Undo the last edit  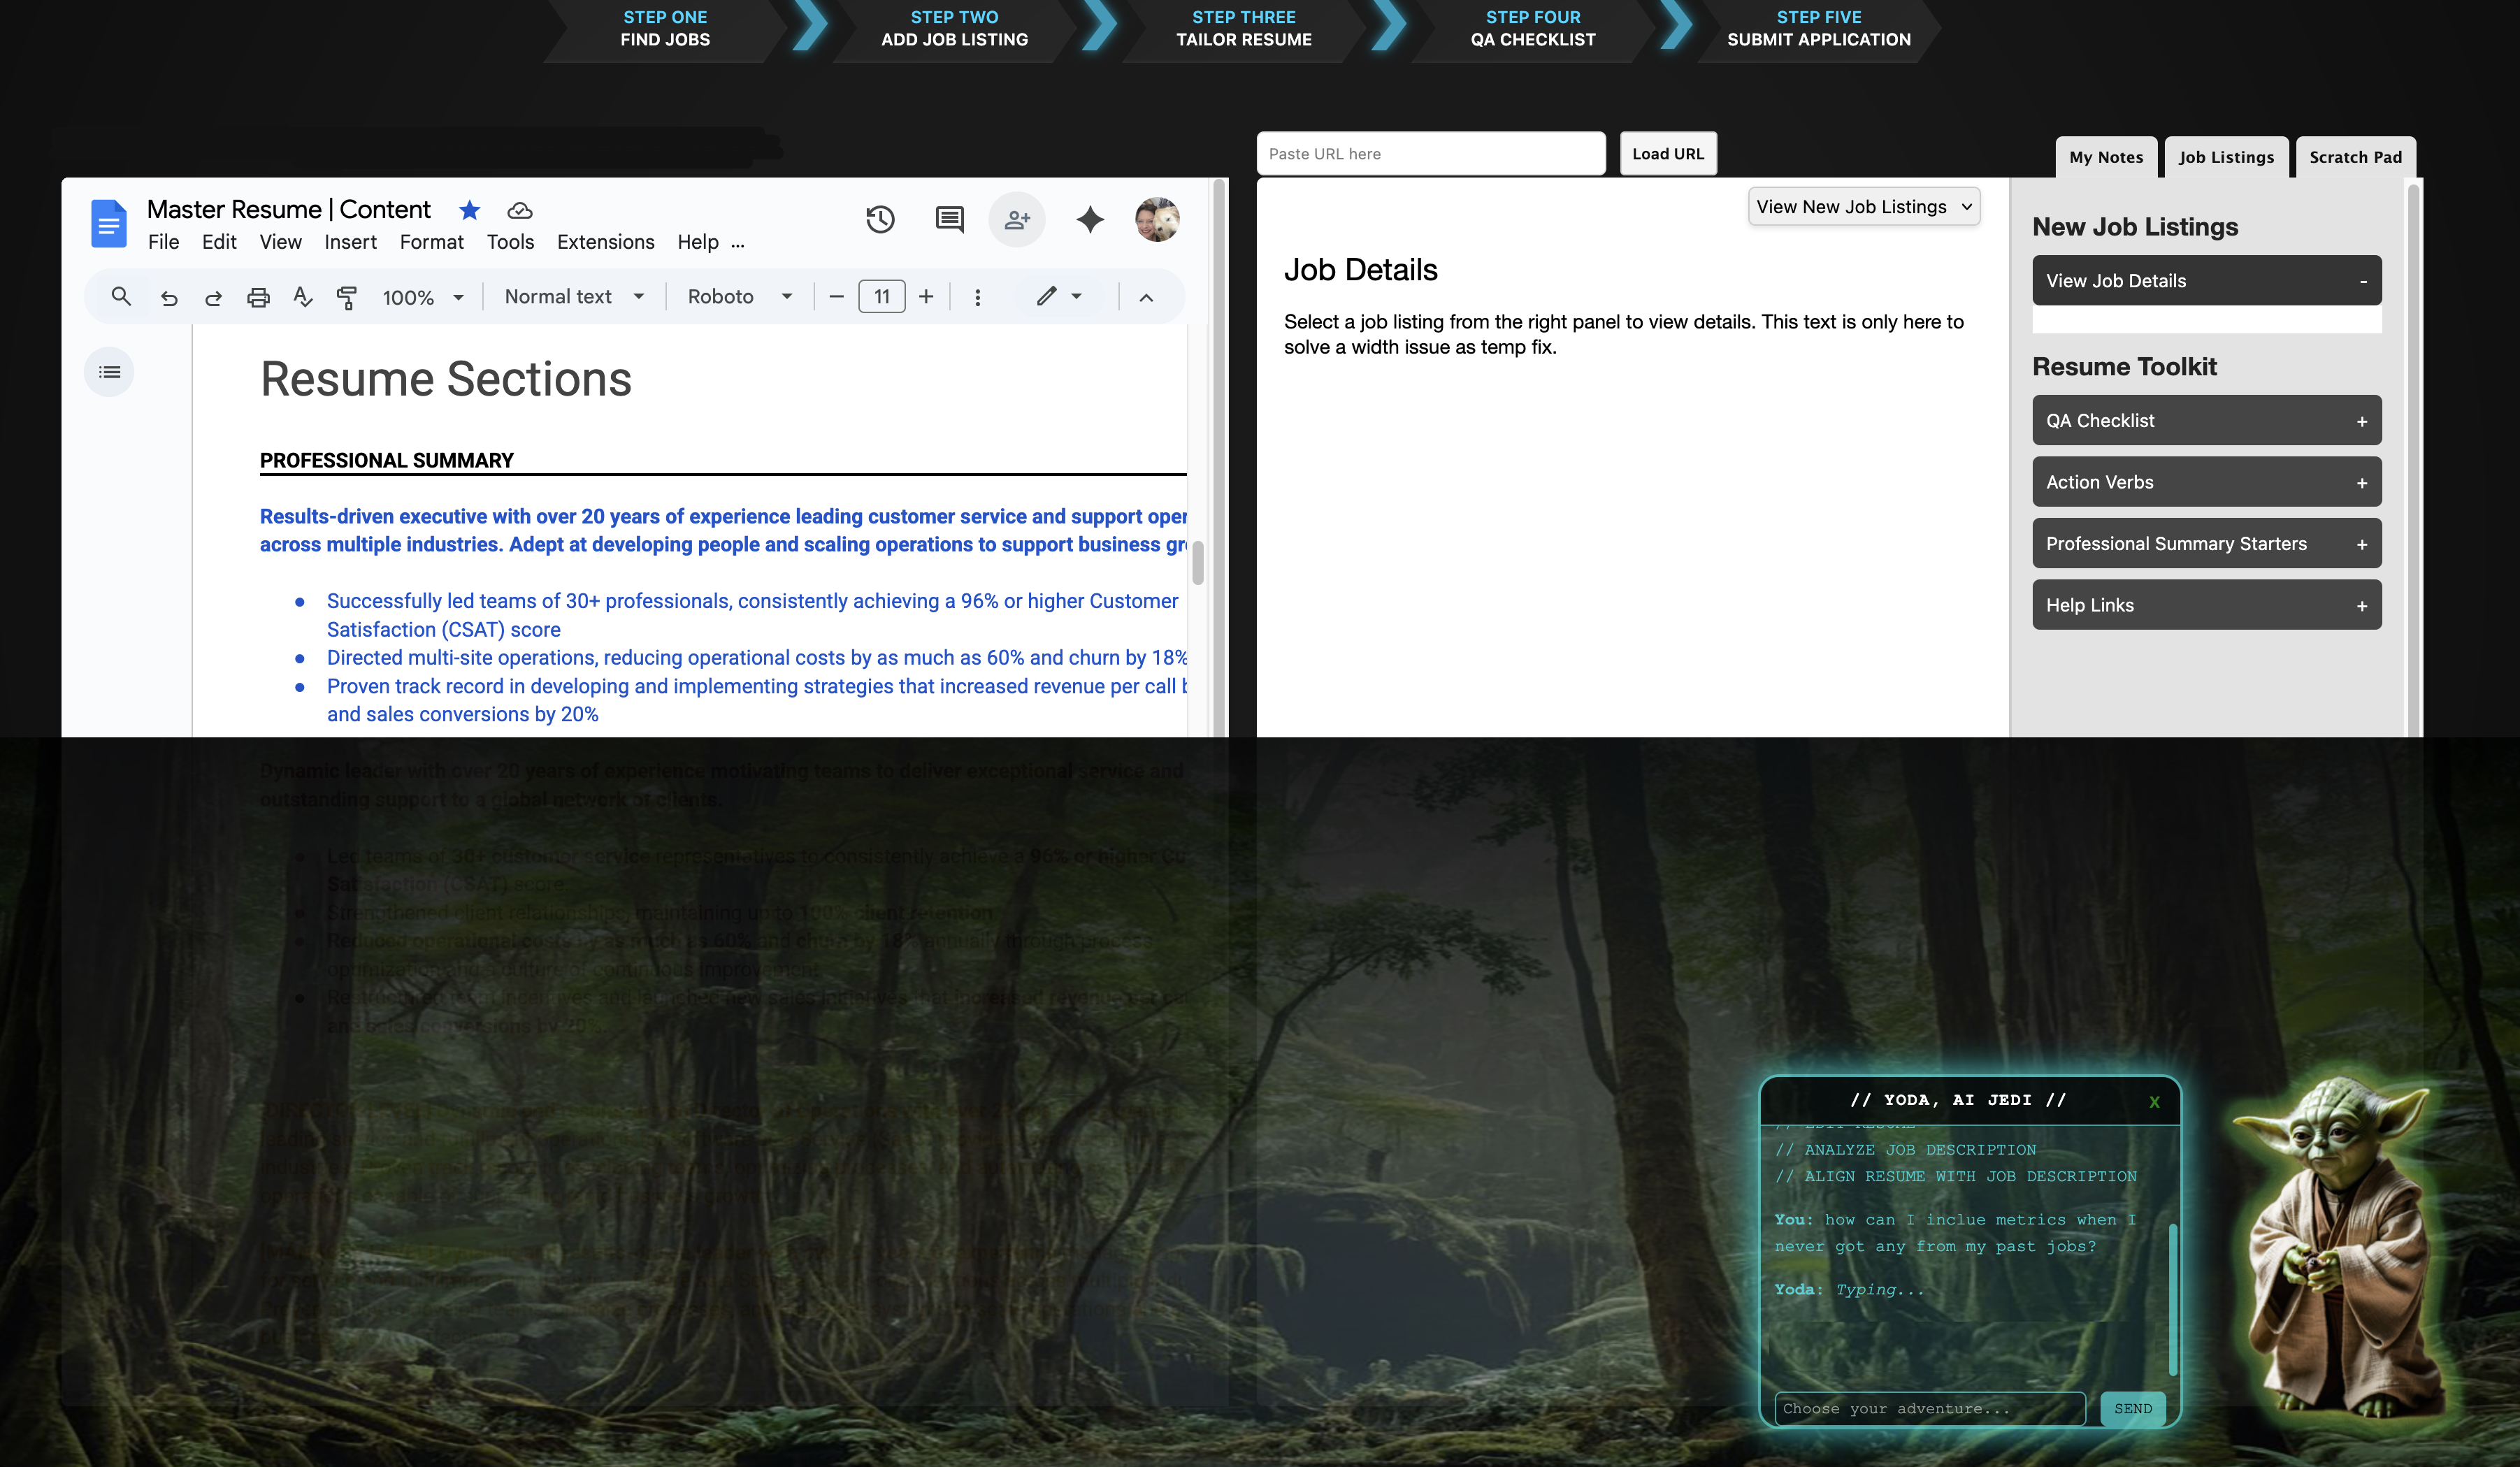point(169,297)
